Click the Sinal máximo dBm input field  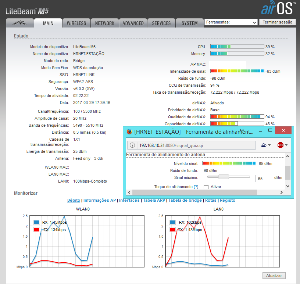[x=264, y=179]
